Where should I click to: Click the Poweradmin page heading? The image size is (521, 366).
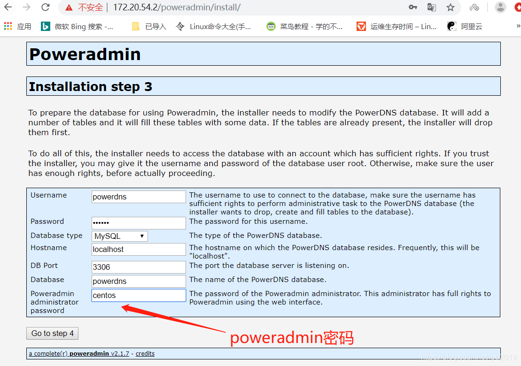[x=85, y=54]
